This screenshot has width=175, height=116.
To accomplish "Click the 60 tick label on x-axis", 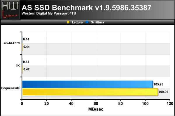I will click(96, 103).
